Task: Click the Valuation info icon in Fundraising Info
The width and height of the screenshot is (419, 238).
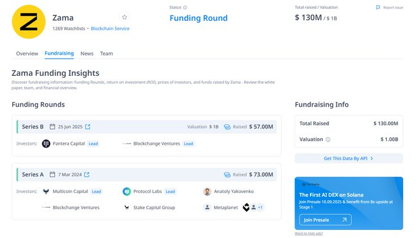Action: pos(328,139)
